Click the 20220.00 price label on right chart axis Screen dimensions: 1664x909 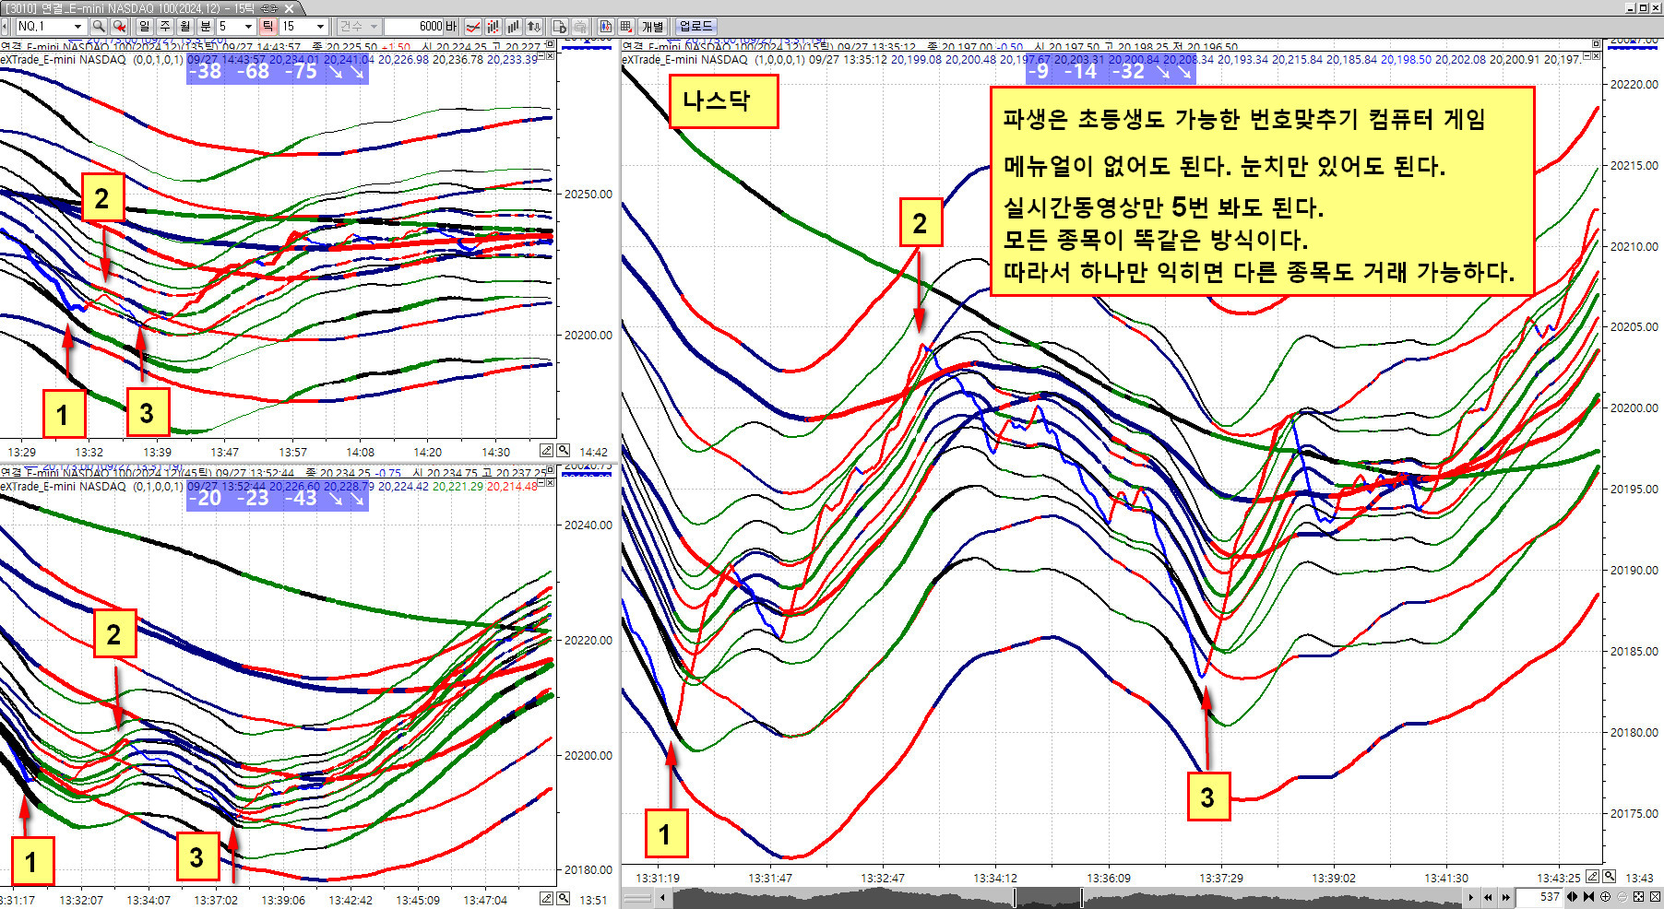coord(1634,84)
